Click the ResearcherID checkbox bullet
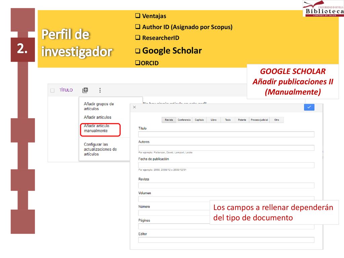Viewport: 344px width, 258px height. point(137,38)
